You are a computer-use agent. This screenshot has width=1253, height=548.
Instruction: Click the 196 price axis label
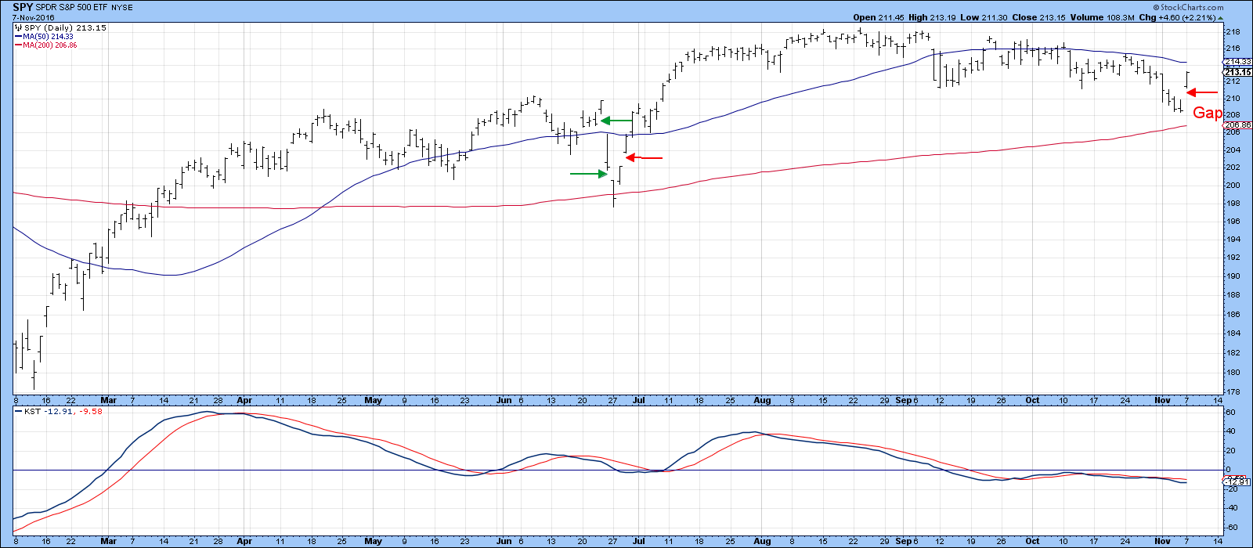[1233, 222]
